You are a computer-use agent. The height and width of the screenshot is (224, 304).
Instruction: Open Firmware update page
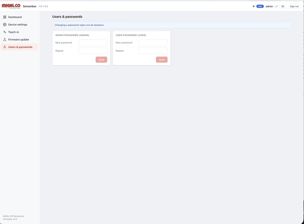(x=19, y=40)
